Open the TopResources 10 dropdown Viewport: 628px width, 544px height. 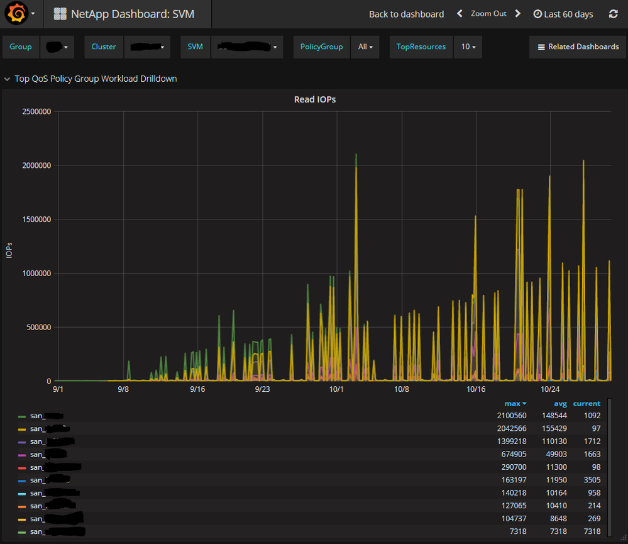[467, 46]
